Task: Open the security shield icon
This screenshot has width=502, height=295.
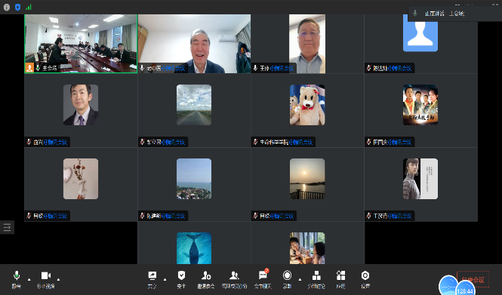Action: point(181,279)
